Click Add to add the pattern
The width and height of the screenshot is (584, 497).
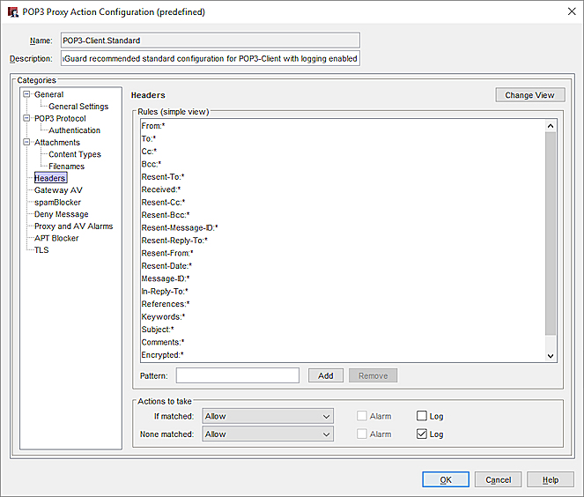coord(326,375)
